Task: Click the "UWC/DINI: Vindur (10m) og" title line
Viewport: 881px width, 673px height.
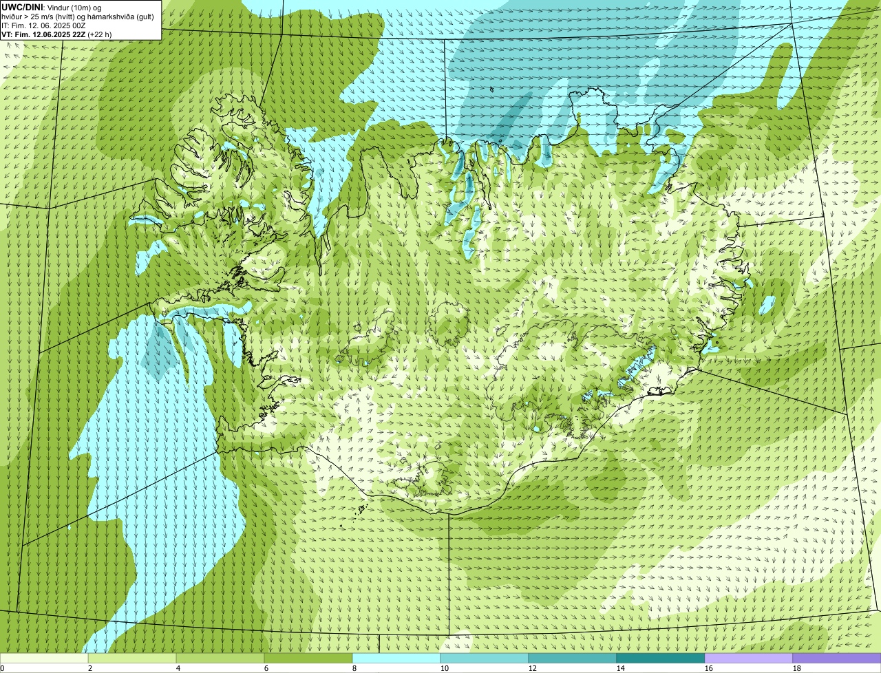Action: [52, 8]
